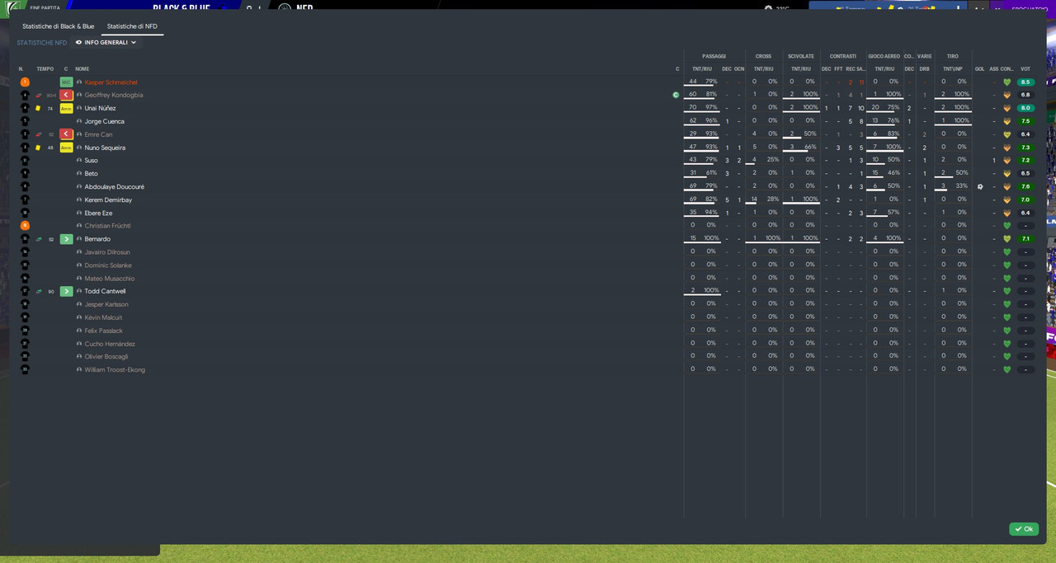The height and width of the screenshot is (563, 1056).
Task: Click Geoffrey Kondogbia's red substituted-off arrow
Action: (66, 96)
